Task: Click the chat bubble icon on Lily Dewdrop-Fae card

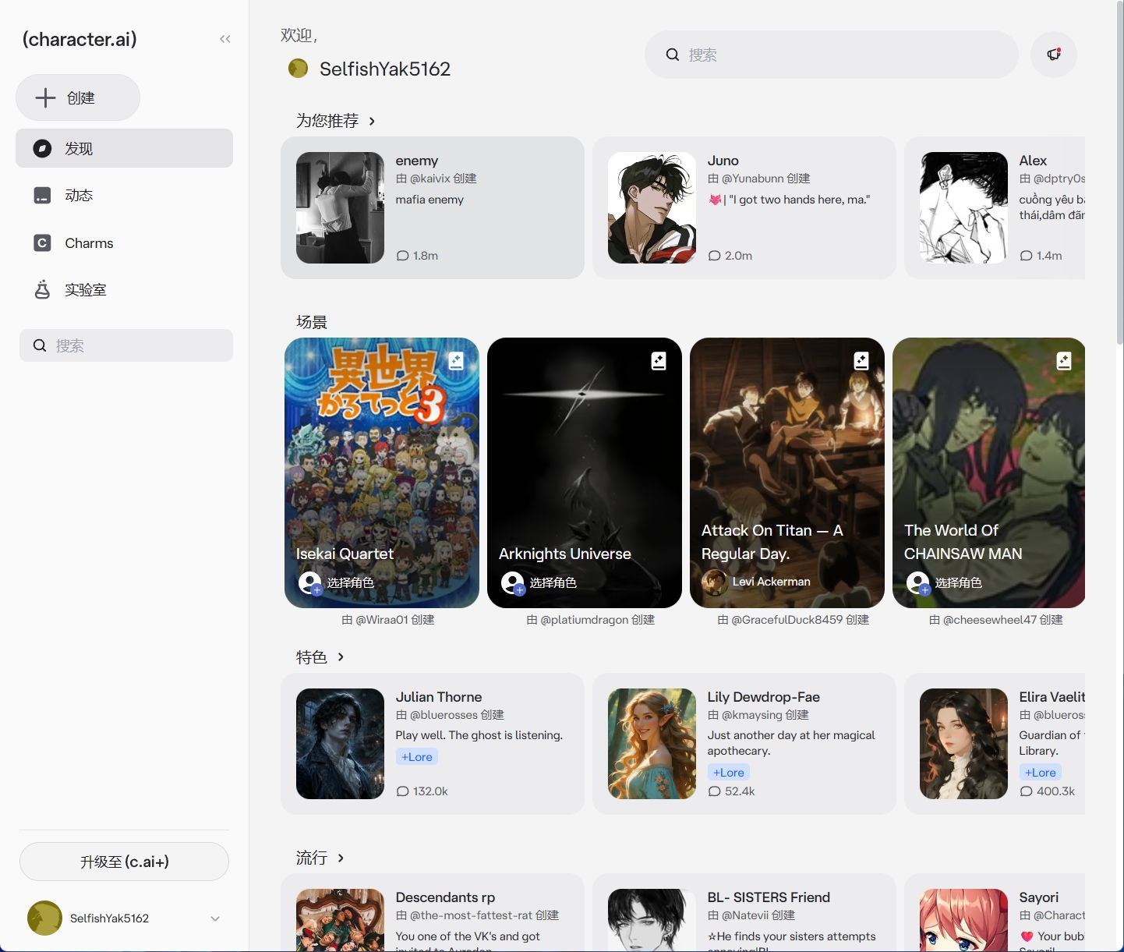Action: (714, 791)
